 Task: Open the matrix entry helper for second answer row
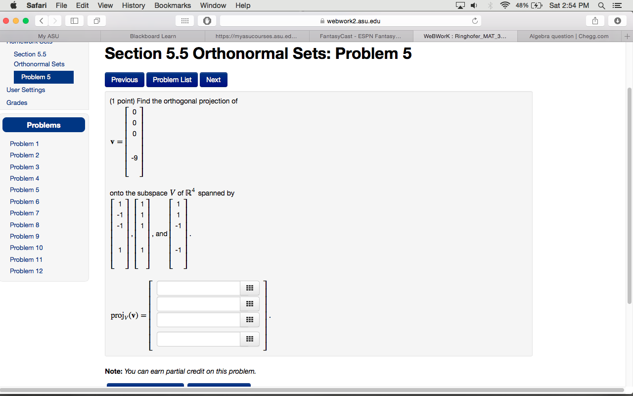coord(250,304)
